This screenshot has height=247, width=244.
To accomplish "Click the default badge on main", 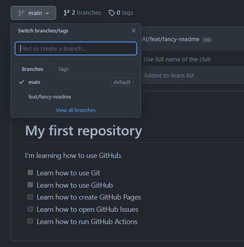I will [122, 82].
